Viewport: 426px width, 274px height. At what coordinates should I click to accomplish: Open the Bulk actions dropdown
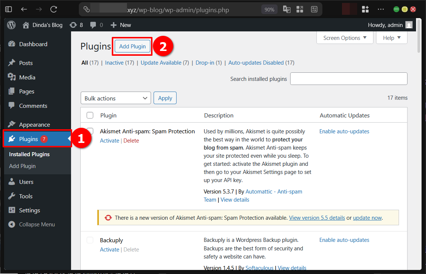pyautogui.click(x=115, y=98)
